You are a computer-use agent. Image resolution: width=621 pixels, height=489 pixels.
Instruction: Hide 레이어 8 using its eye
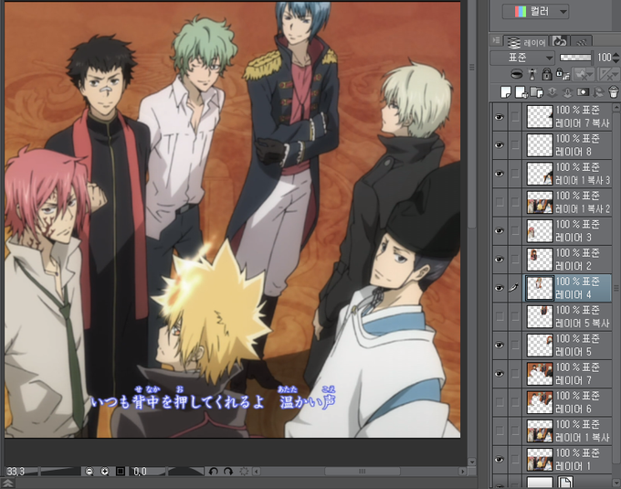tap(500, 145)
